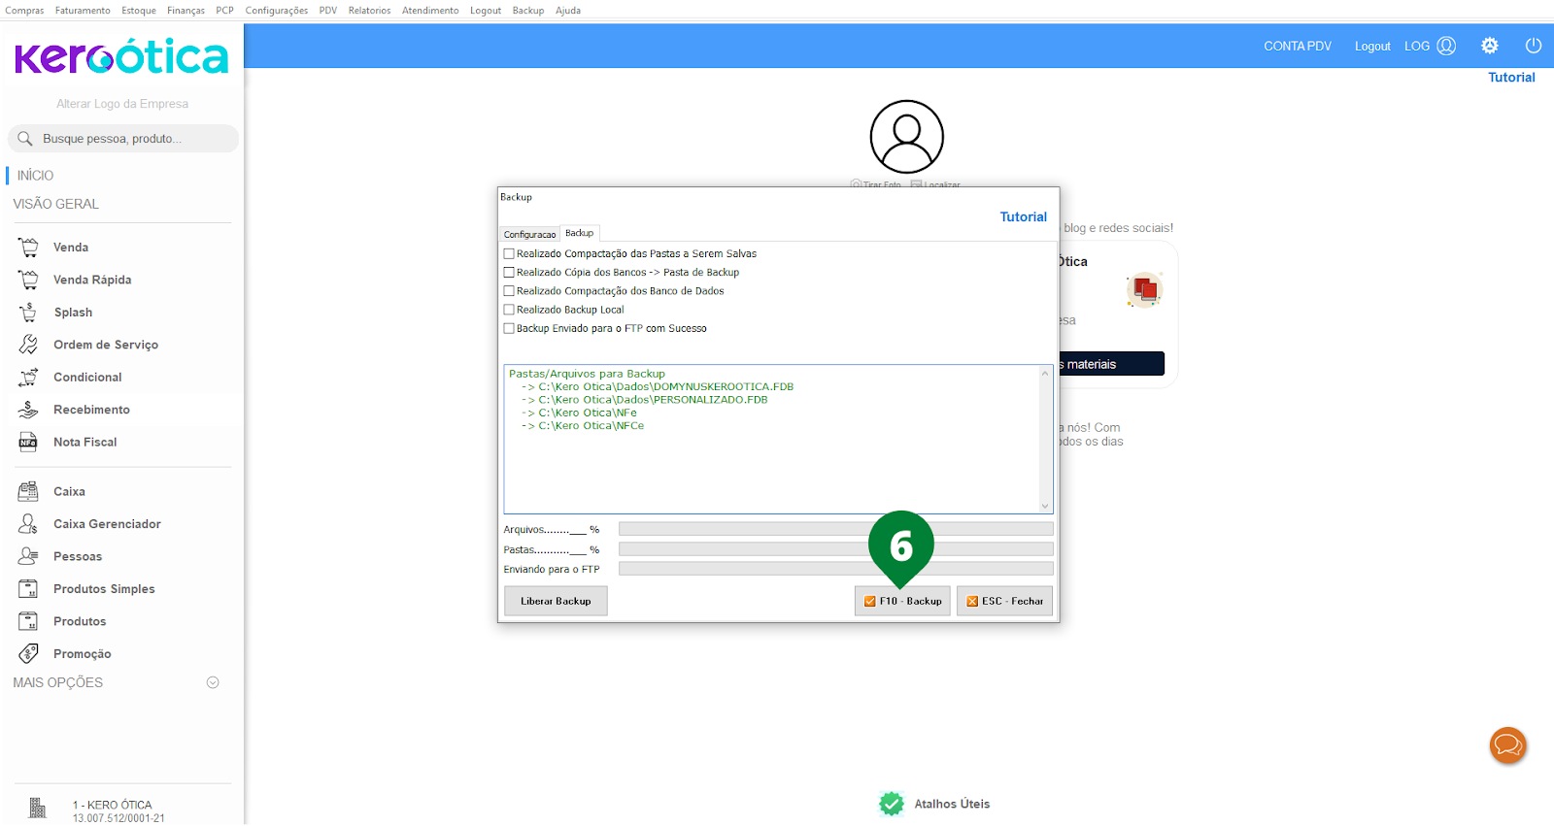This screenshot has width=1554, height=826.
Task: Click the ESC - Fechar button
Action: point(1004,602)
